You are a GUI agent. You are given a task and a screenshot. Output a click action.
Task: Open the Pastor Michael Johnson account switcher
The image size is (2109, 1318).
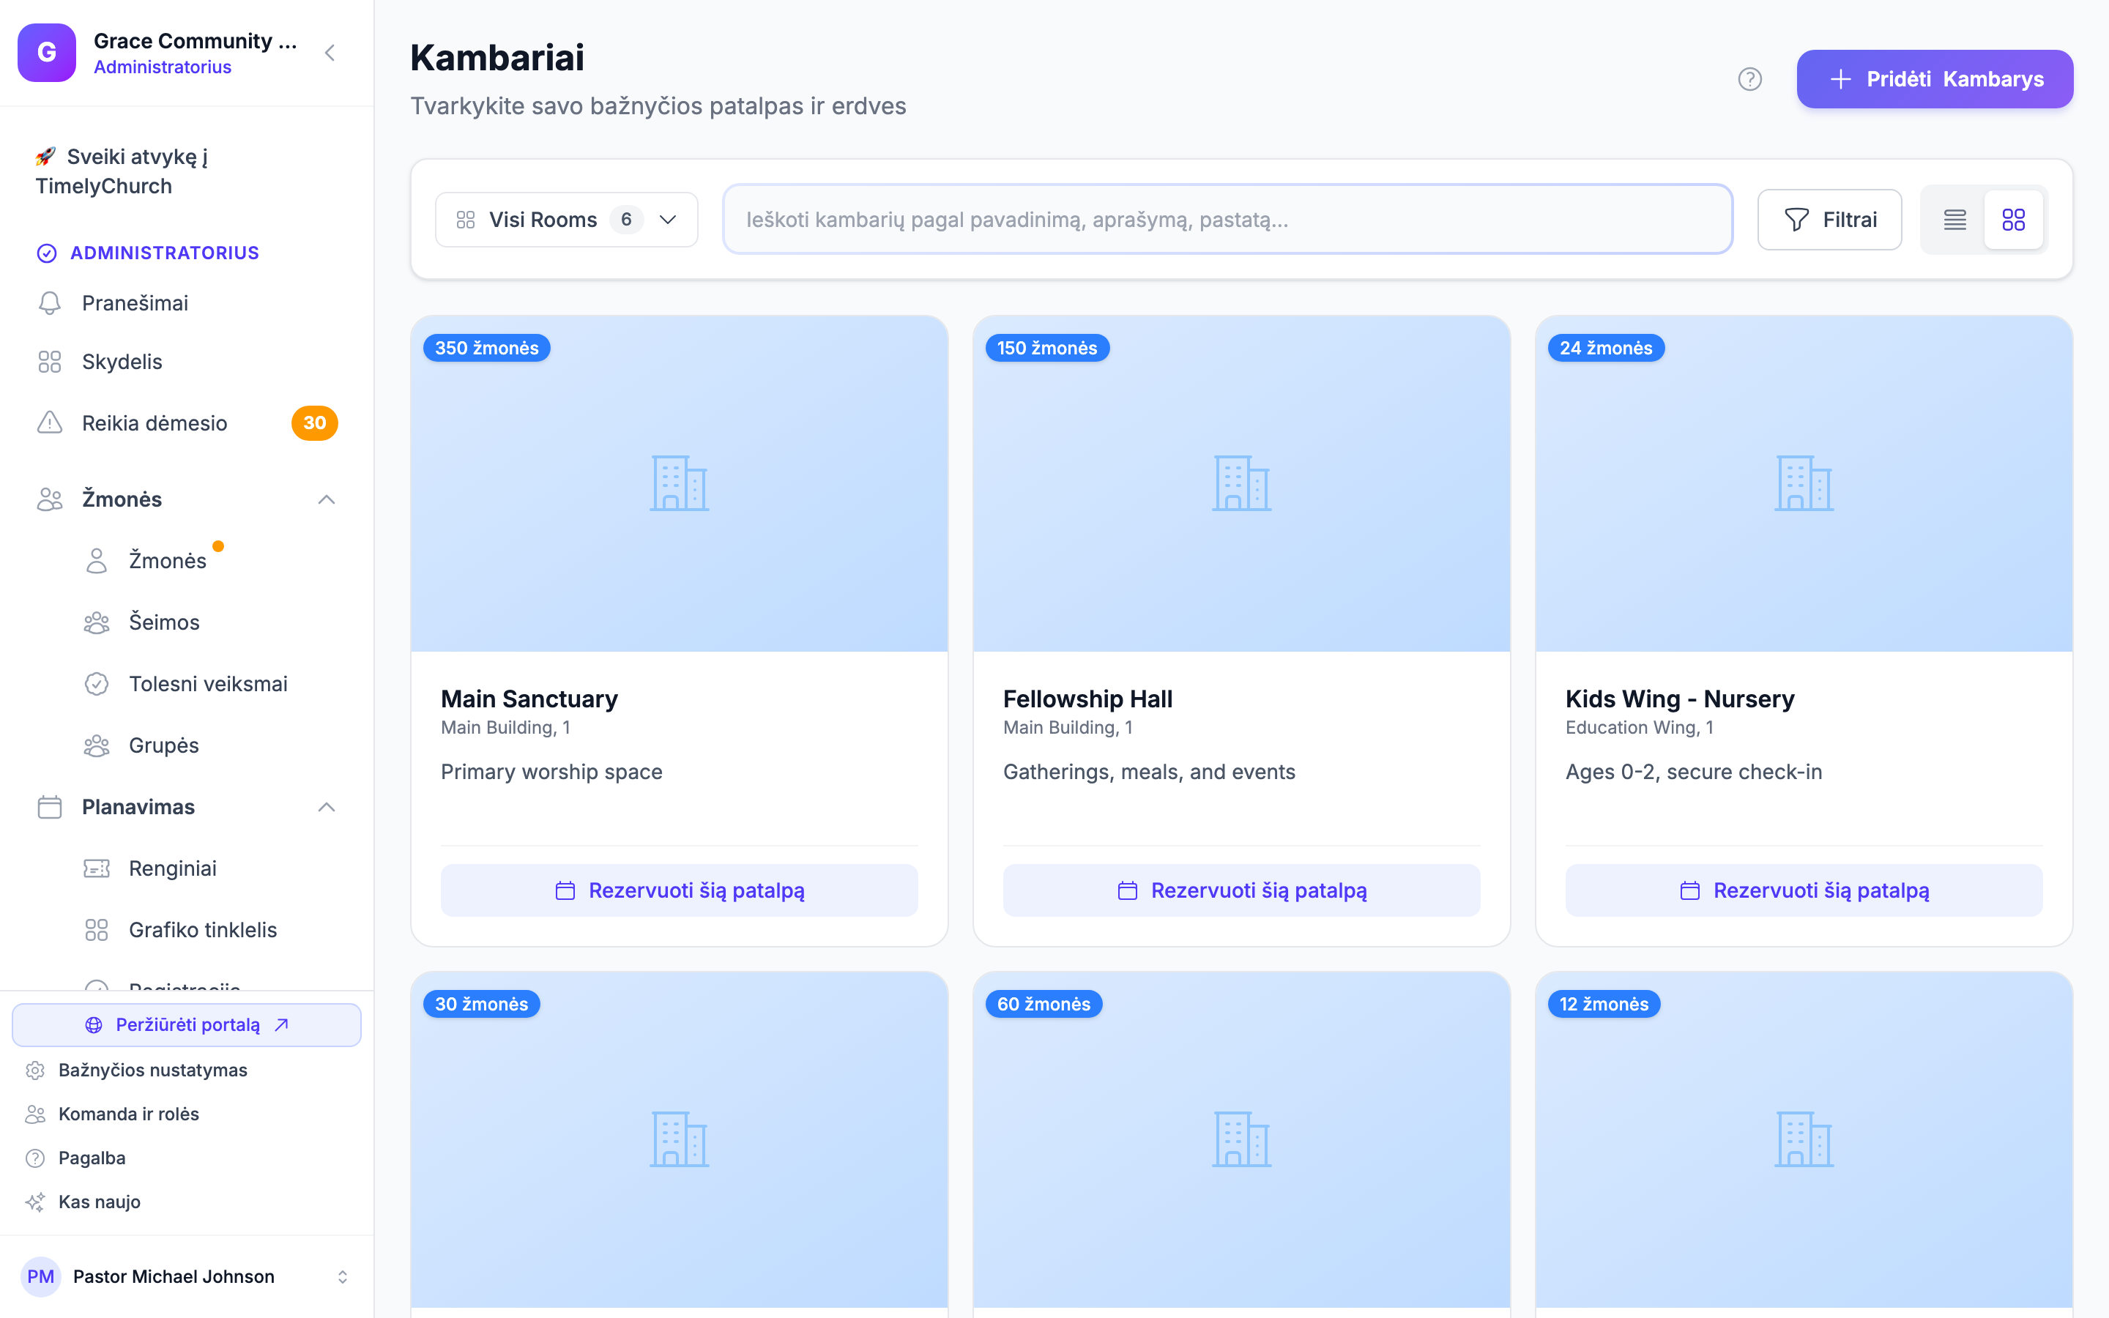187,1277
